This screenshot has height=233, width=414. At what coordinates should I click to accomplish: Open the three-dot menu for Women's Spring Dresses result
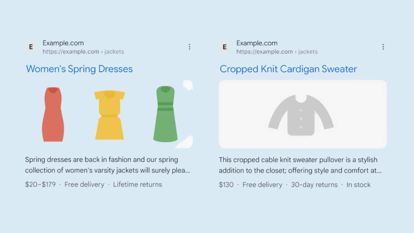189,47
